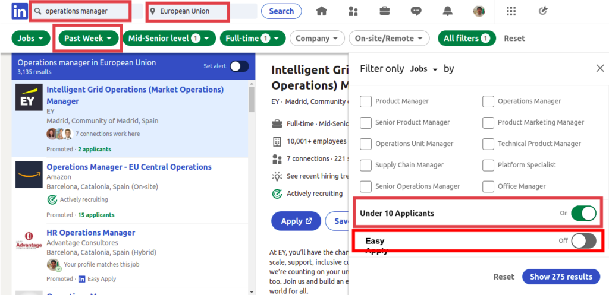Click the connections icon in job details
Screen dimensions: 609x295
(x=277, y=159)
